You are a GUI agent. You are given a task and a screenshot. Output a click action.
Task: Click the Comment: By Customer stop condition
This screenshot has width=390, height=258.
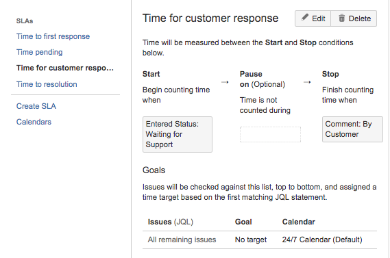tap(352, 129)
